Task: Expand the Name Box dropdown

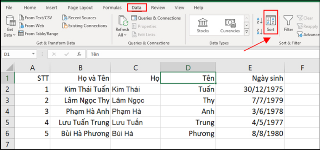Action: tap(33, 54)
